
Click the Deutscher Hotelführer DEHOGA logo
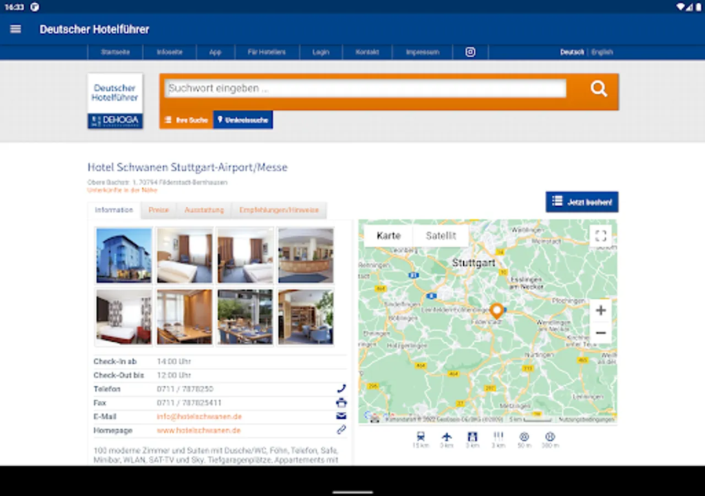coord(115,101)
